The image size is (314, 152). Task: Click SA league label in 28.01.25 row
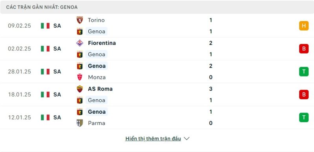click(x=57, y=72)
